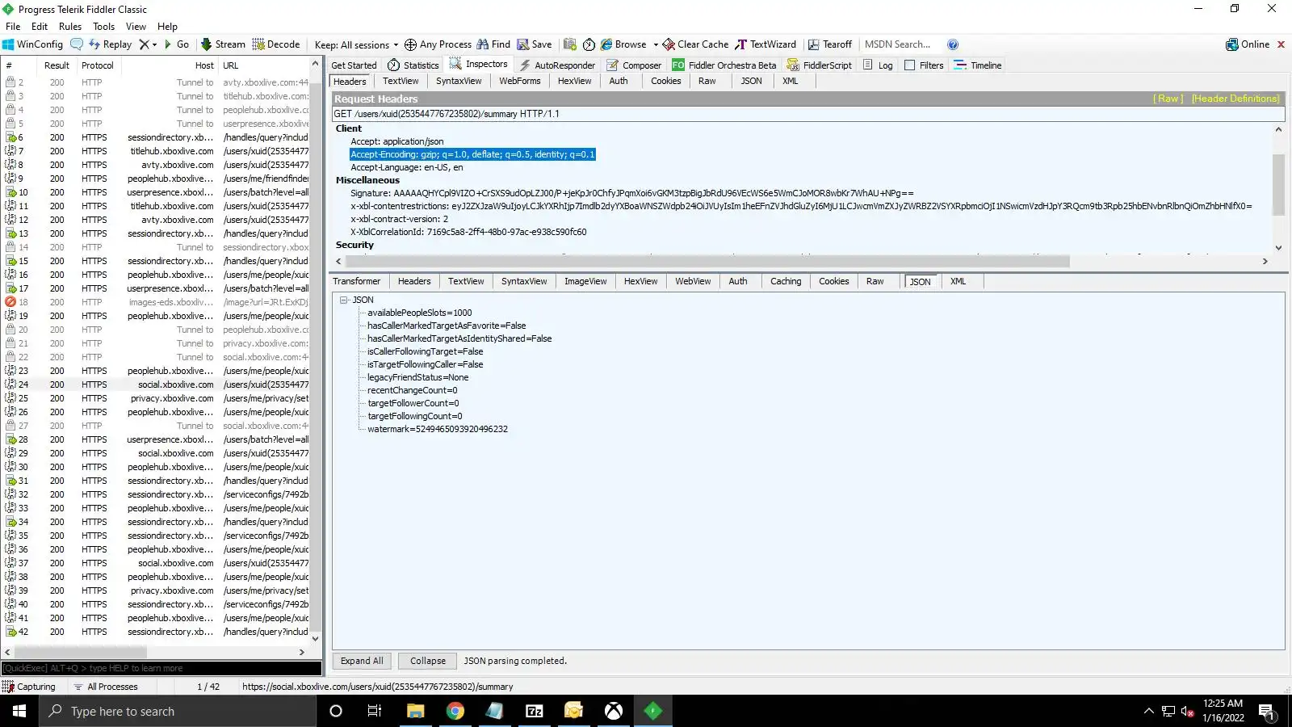Switch to the Timeline tab

coord(978,65)
